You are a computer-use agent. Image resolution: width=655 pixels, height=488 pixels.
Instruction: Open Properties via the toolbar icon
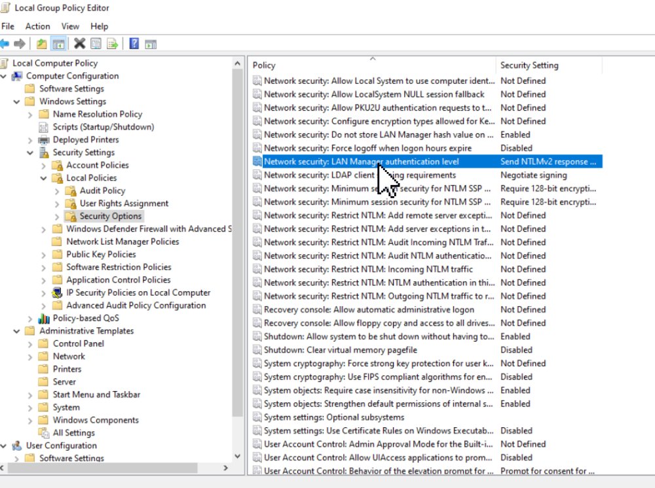(96, 43)
